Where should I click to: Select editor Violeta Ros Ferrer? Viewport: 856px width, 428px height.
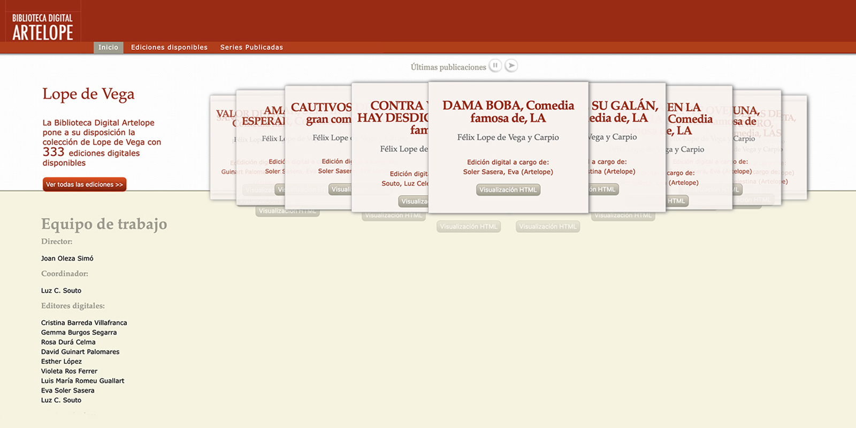pyautogui.click(x=70, y=371)
